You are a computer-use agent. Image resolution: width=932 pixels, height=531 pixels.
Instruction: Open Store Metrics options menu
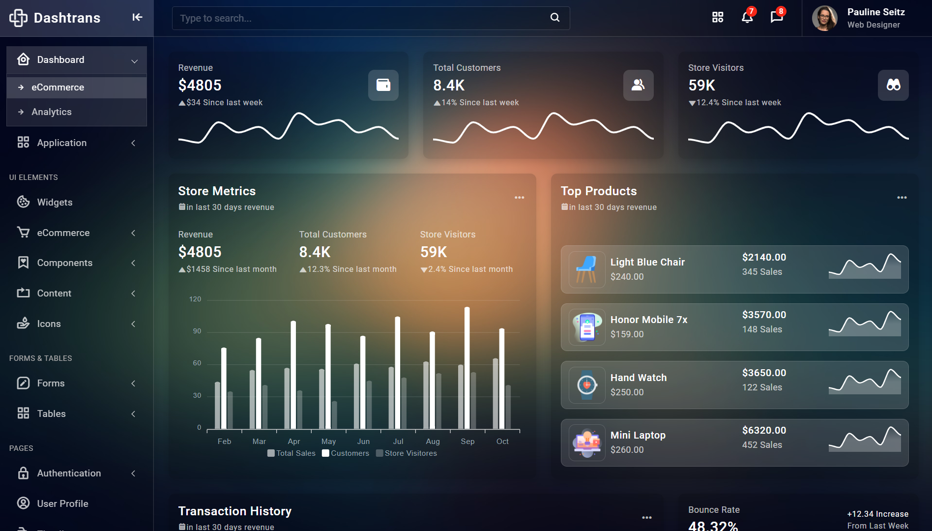(x=519, y=198)
